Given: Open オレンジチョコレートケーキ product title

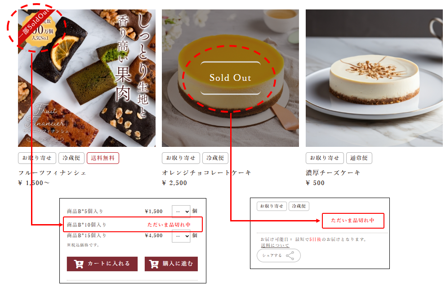Looking at the screenshot, I should tap(206, 173).
